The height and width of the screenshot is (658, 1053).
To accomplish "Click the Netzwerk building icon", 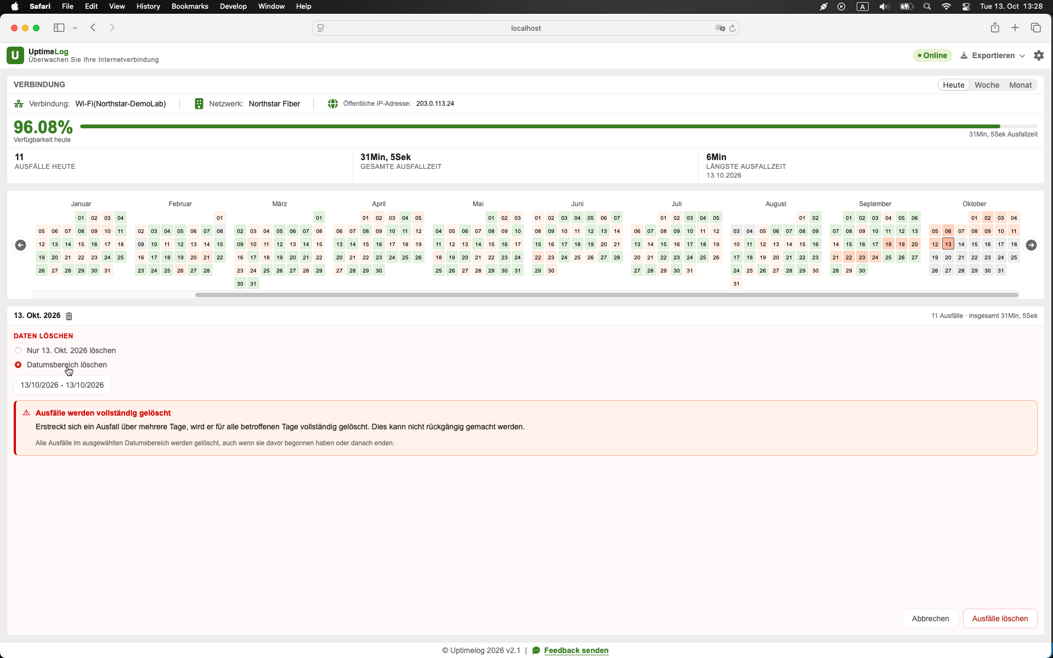I will pos(199,104).
